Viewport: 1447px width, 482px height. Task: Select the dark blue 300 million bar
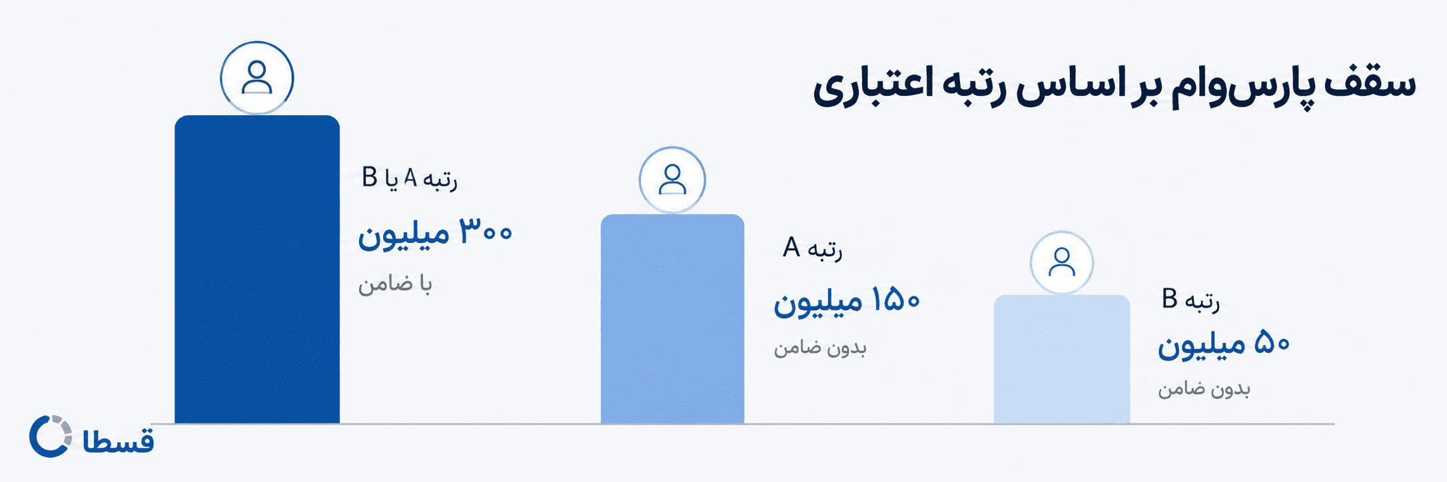coord(257,269)
